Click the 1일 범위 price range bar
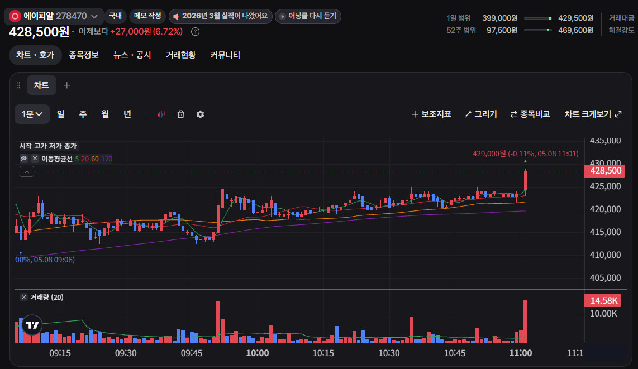The height and width of the screenshot is (369, 638). 538,18
